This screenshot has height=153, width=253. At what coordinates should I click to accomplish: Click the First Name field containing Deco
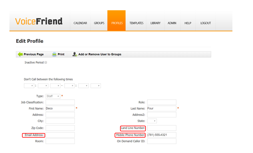point(60,109)
